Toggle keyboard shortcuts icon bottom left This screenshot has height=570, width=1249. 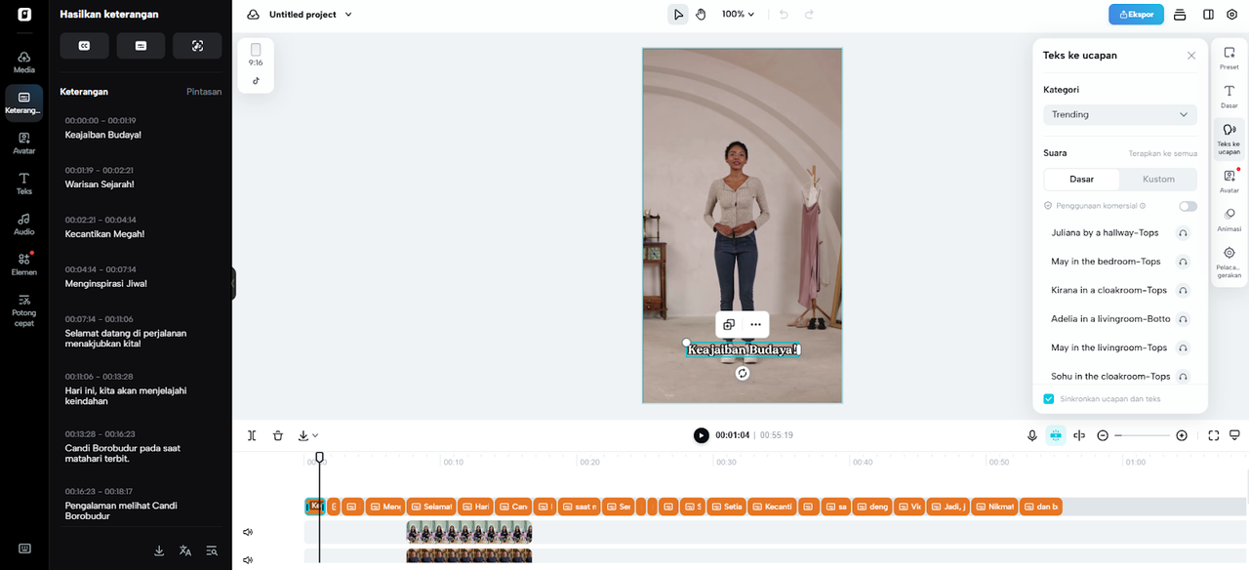[24, 549]
